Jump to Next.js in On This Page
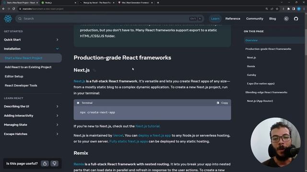 pyautogui.click(x=251, y=57)
